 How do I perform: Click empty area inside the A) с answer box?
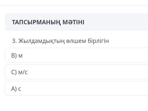(x=85, y=88)
